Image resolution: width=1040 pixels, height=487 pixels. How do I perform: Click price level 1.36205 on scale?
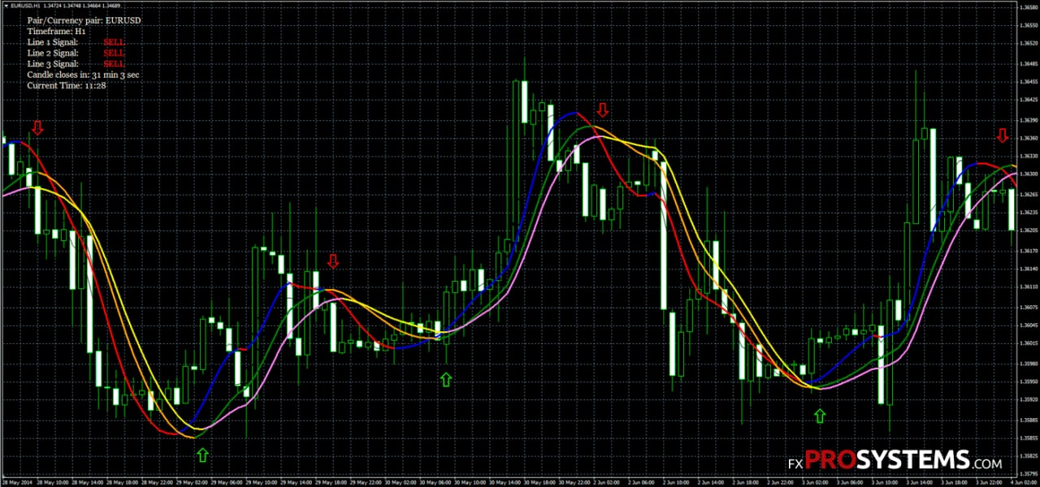1028,231
